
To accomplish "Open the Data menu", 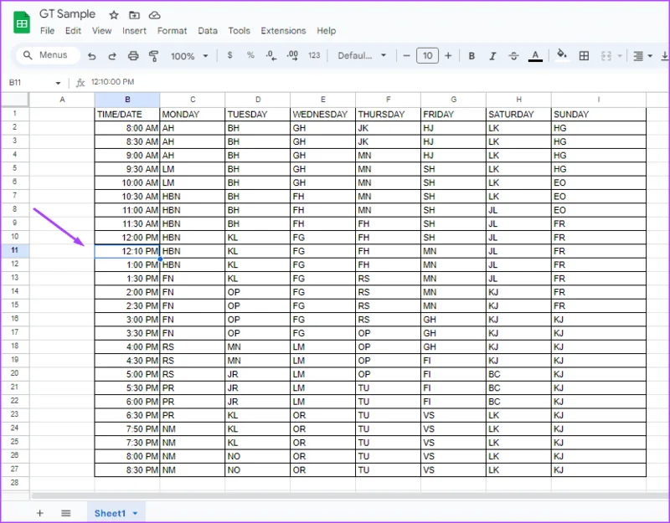I will point(208,31).
